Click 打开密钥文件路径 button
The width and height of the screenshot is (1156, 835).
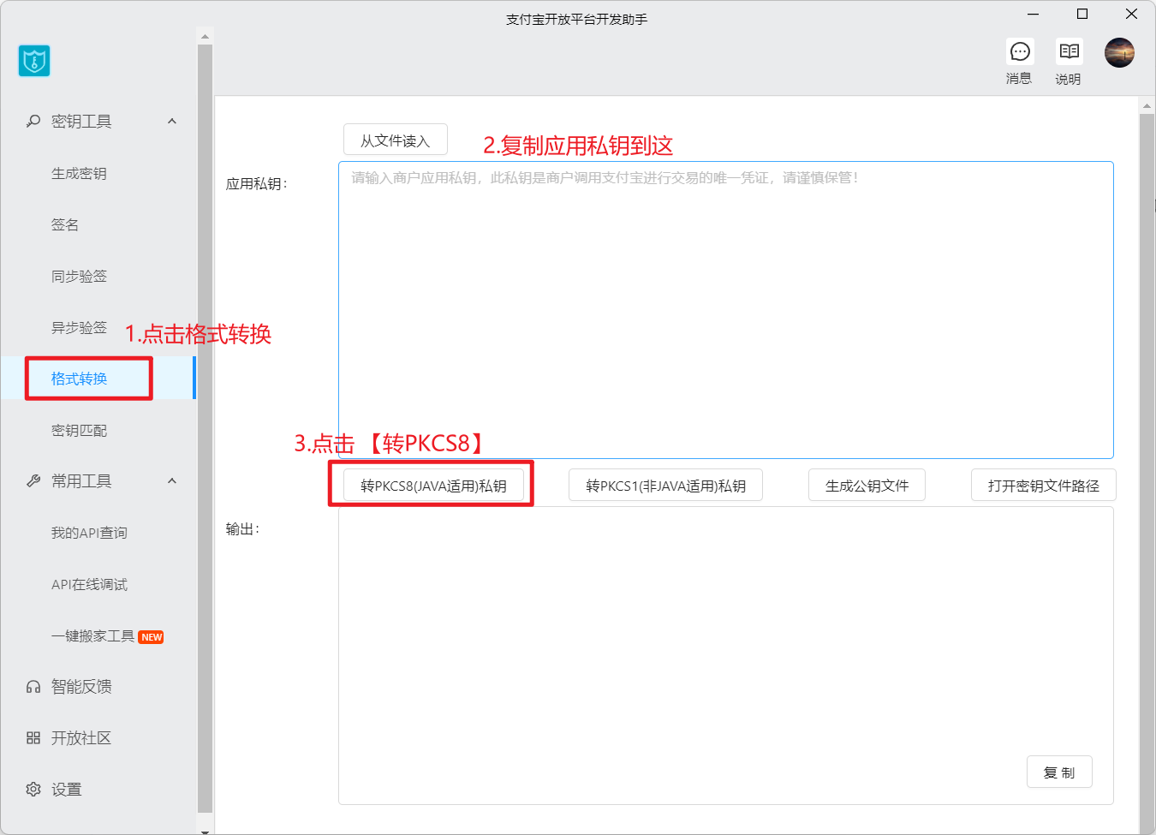coord(1044,486)
